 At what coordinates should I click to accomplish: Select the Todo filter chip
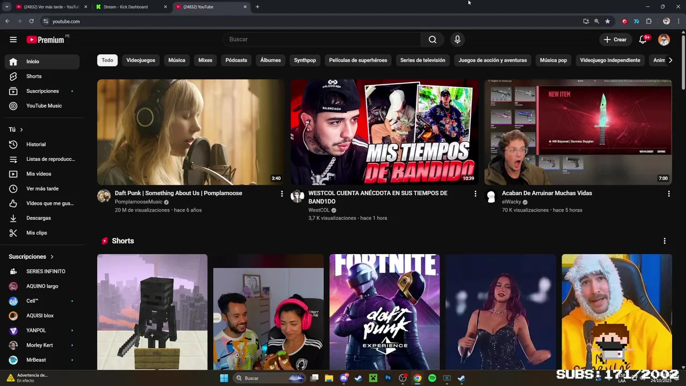[107, 60]
